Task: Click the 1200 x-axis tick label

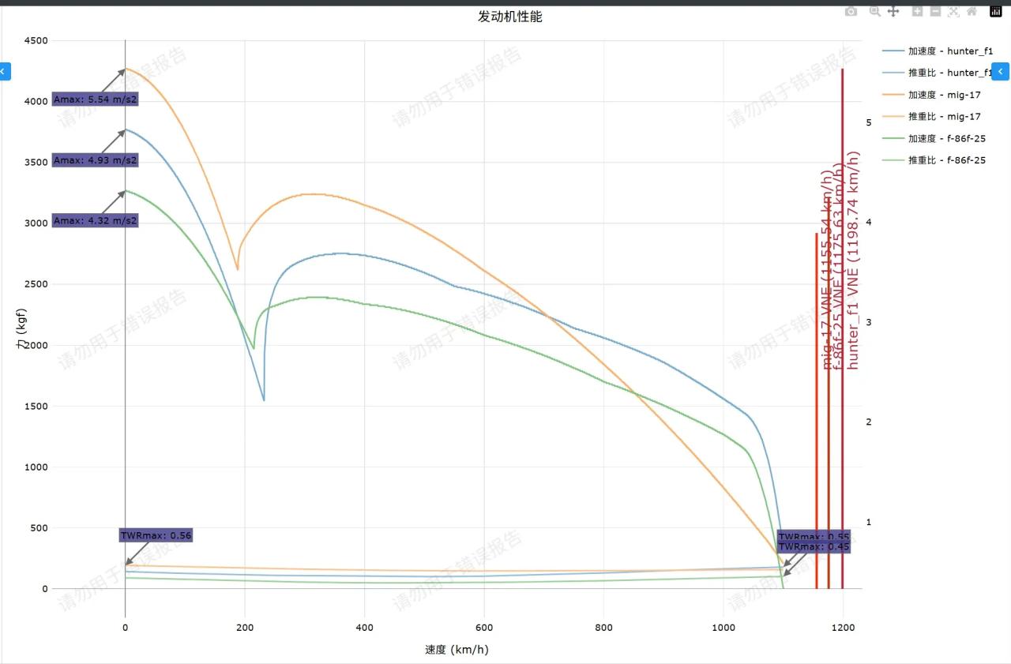Action: coord(843,628)
